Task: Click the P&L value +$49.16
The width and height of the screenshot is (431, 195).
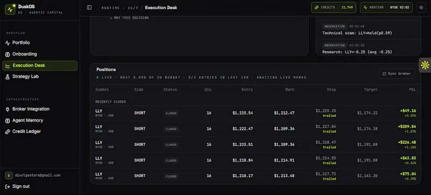Action: pyautogui.click(x=408, y=111)
